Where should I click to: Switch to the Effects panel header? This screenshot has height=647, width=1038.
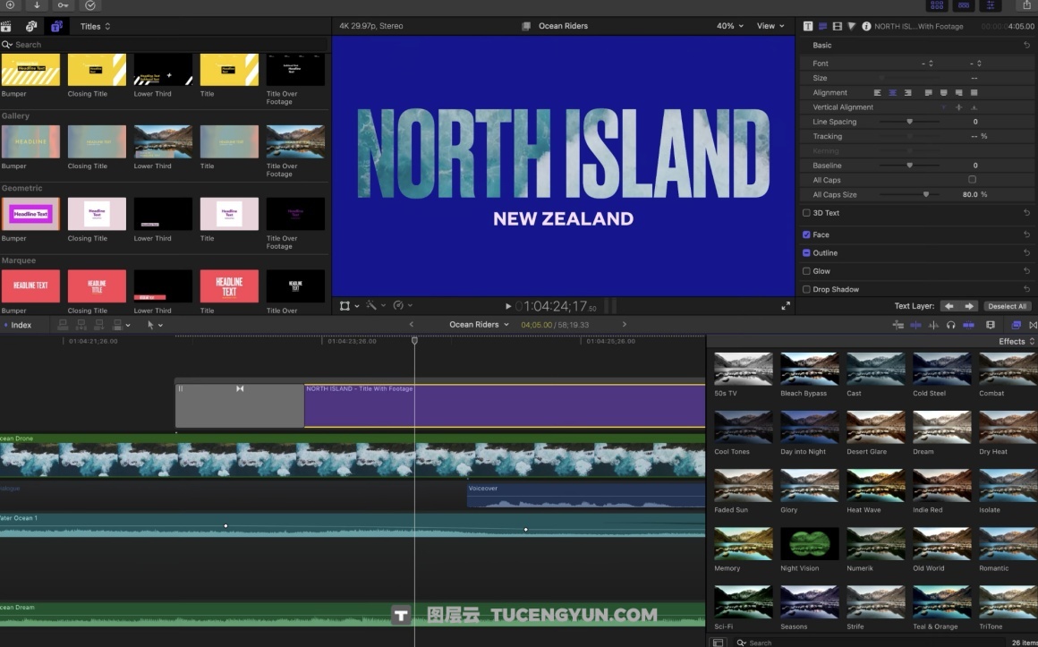coord(1013,341)
